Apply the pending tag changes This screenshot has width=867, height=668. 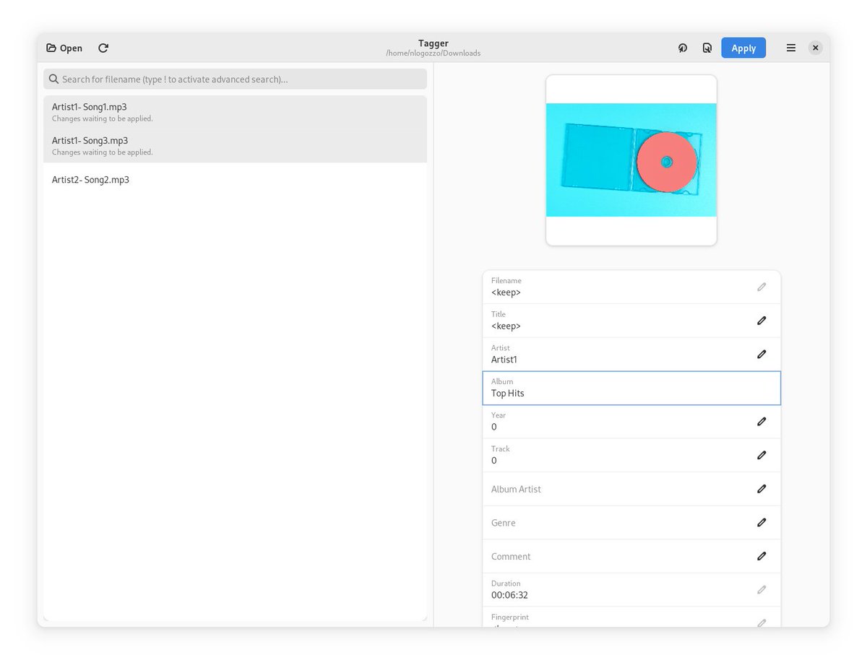pos(743,48)
